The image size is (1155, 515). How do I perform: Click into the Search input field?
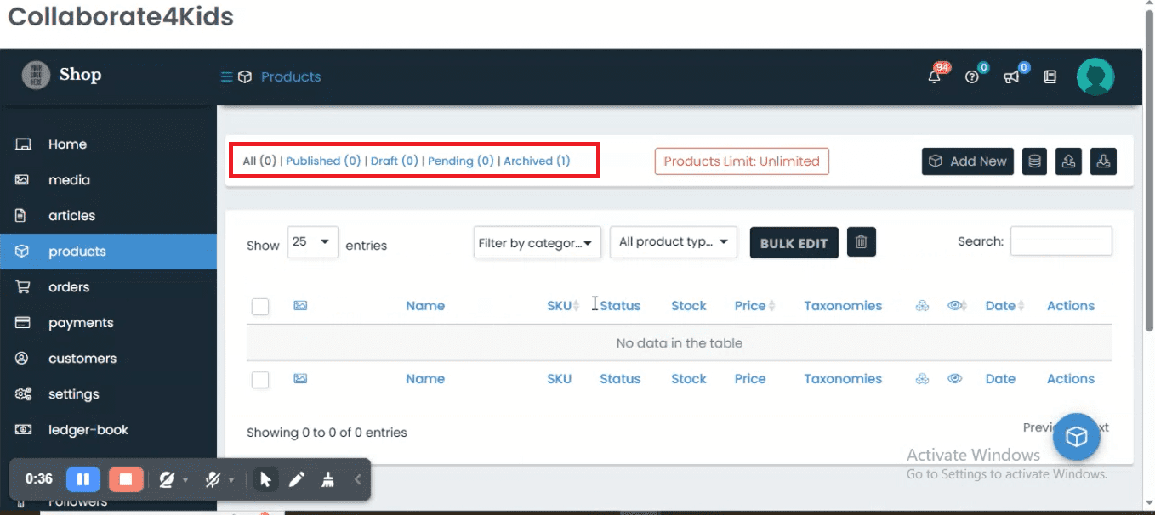1061,241
